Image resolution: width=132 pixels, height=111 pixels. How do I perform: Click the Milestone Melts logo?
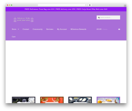click(23, 19)
